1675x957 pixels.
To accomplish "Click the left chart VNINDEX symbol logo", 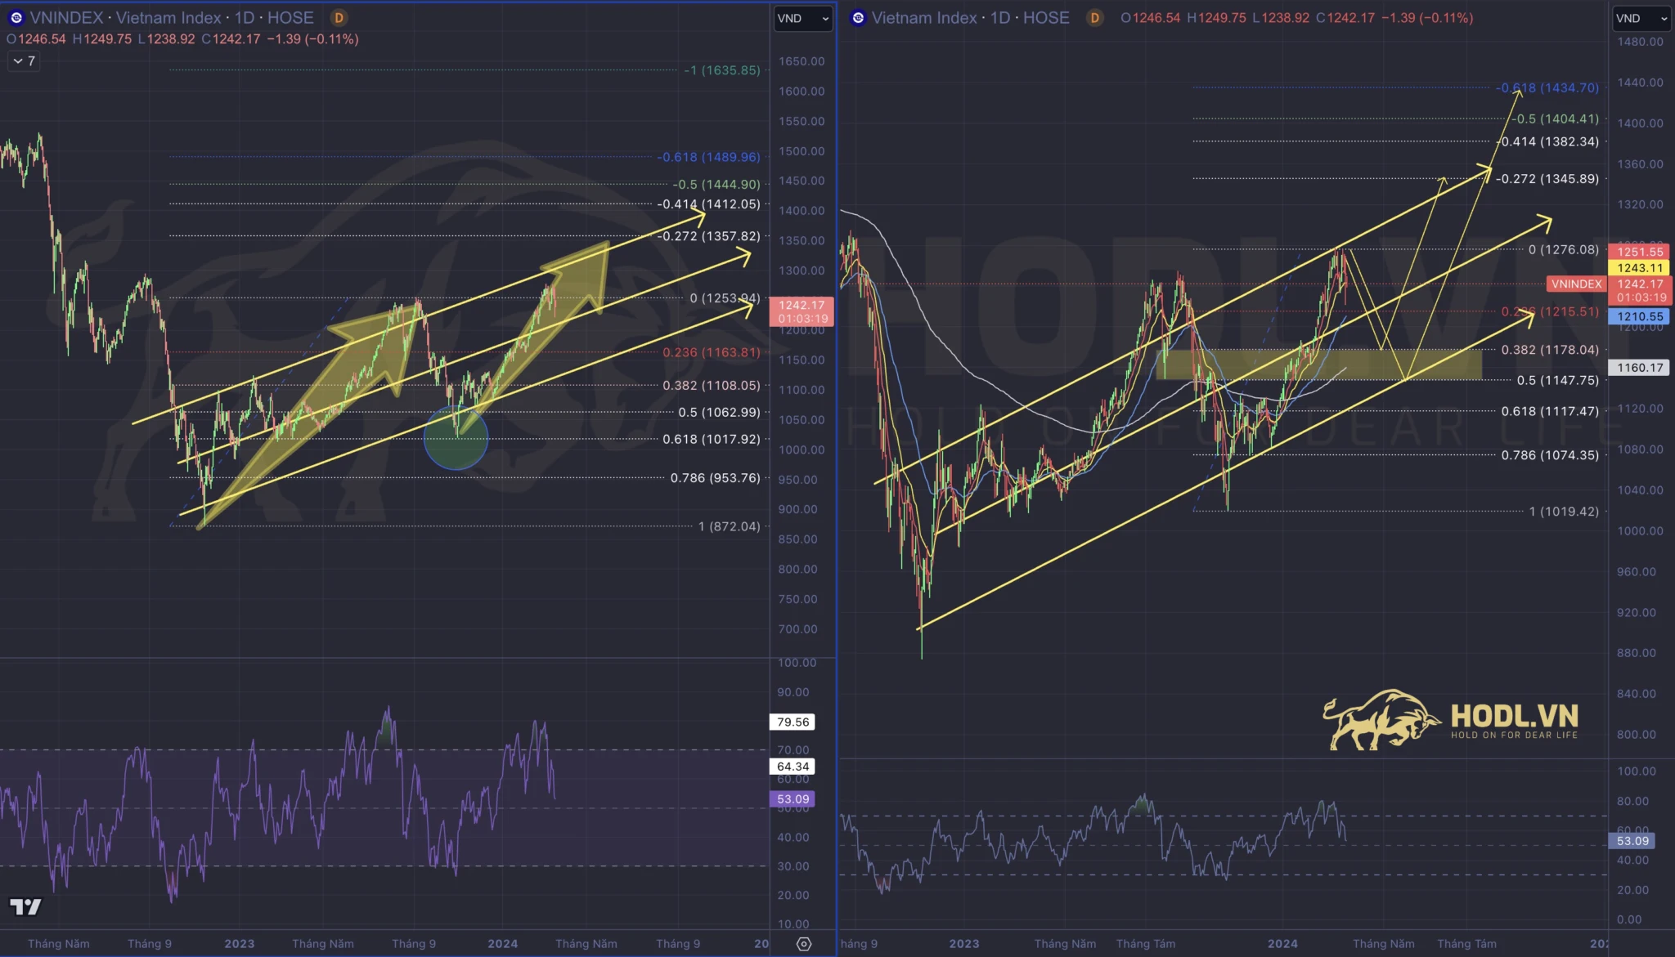I will (x=16, y=18).
